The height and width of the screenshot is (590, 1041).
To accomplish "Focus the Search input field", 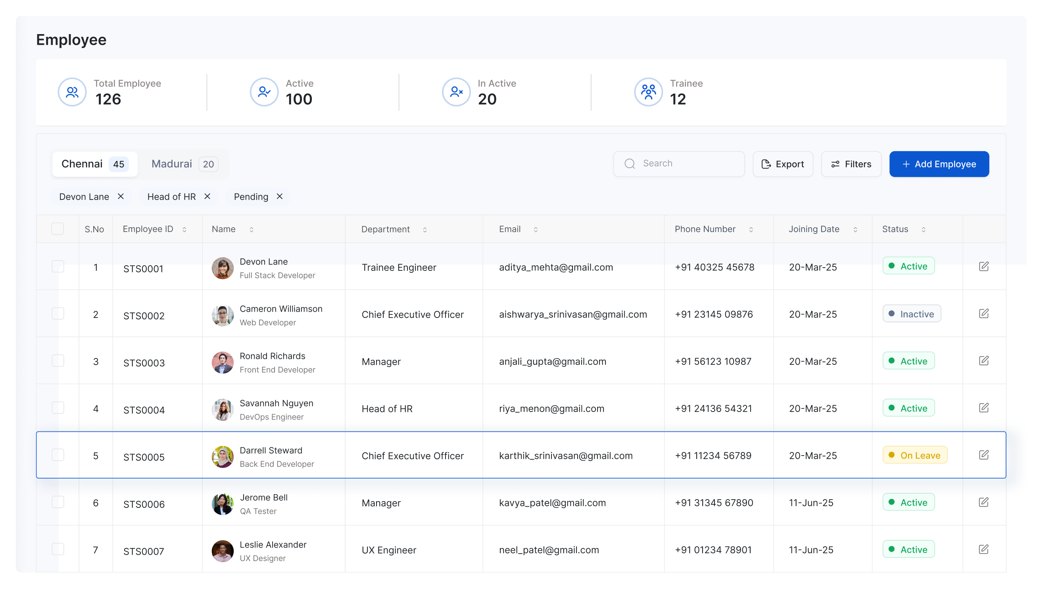I will (679, 164).
